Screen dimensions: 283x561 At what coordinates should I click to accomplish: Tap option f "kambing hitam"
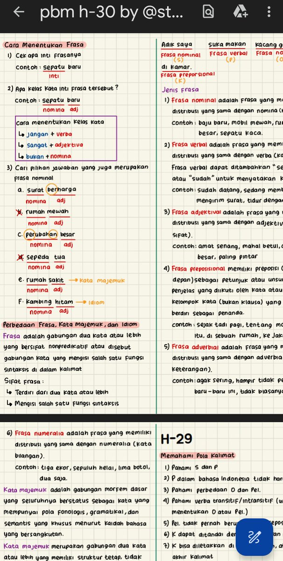pyautogui.click(x=45, y=302)
